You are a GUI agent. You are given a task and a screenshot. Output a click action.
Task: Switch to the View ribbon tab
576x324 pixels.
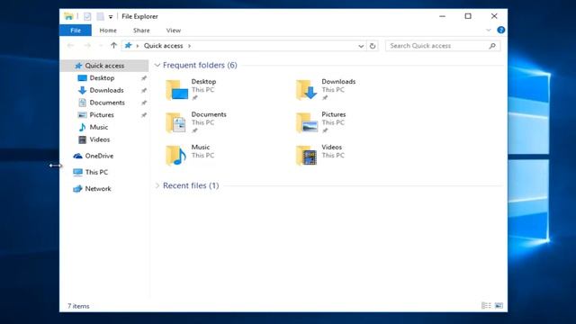(174, 31)
